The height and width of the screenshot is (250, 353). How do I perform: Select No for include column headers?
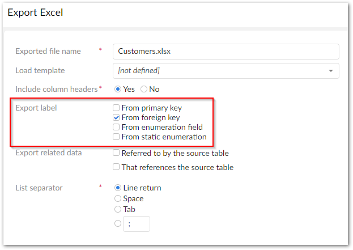pos(143,89)
